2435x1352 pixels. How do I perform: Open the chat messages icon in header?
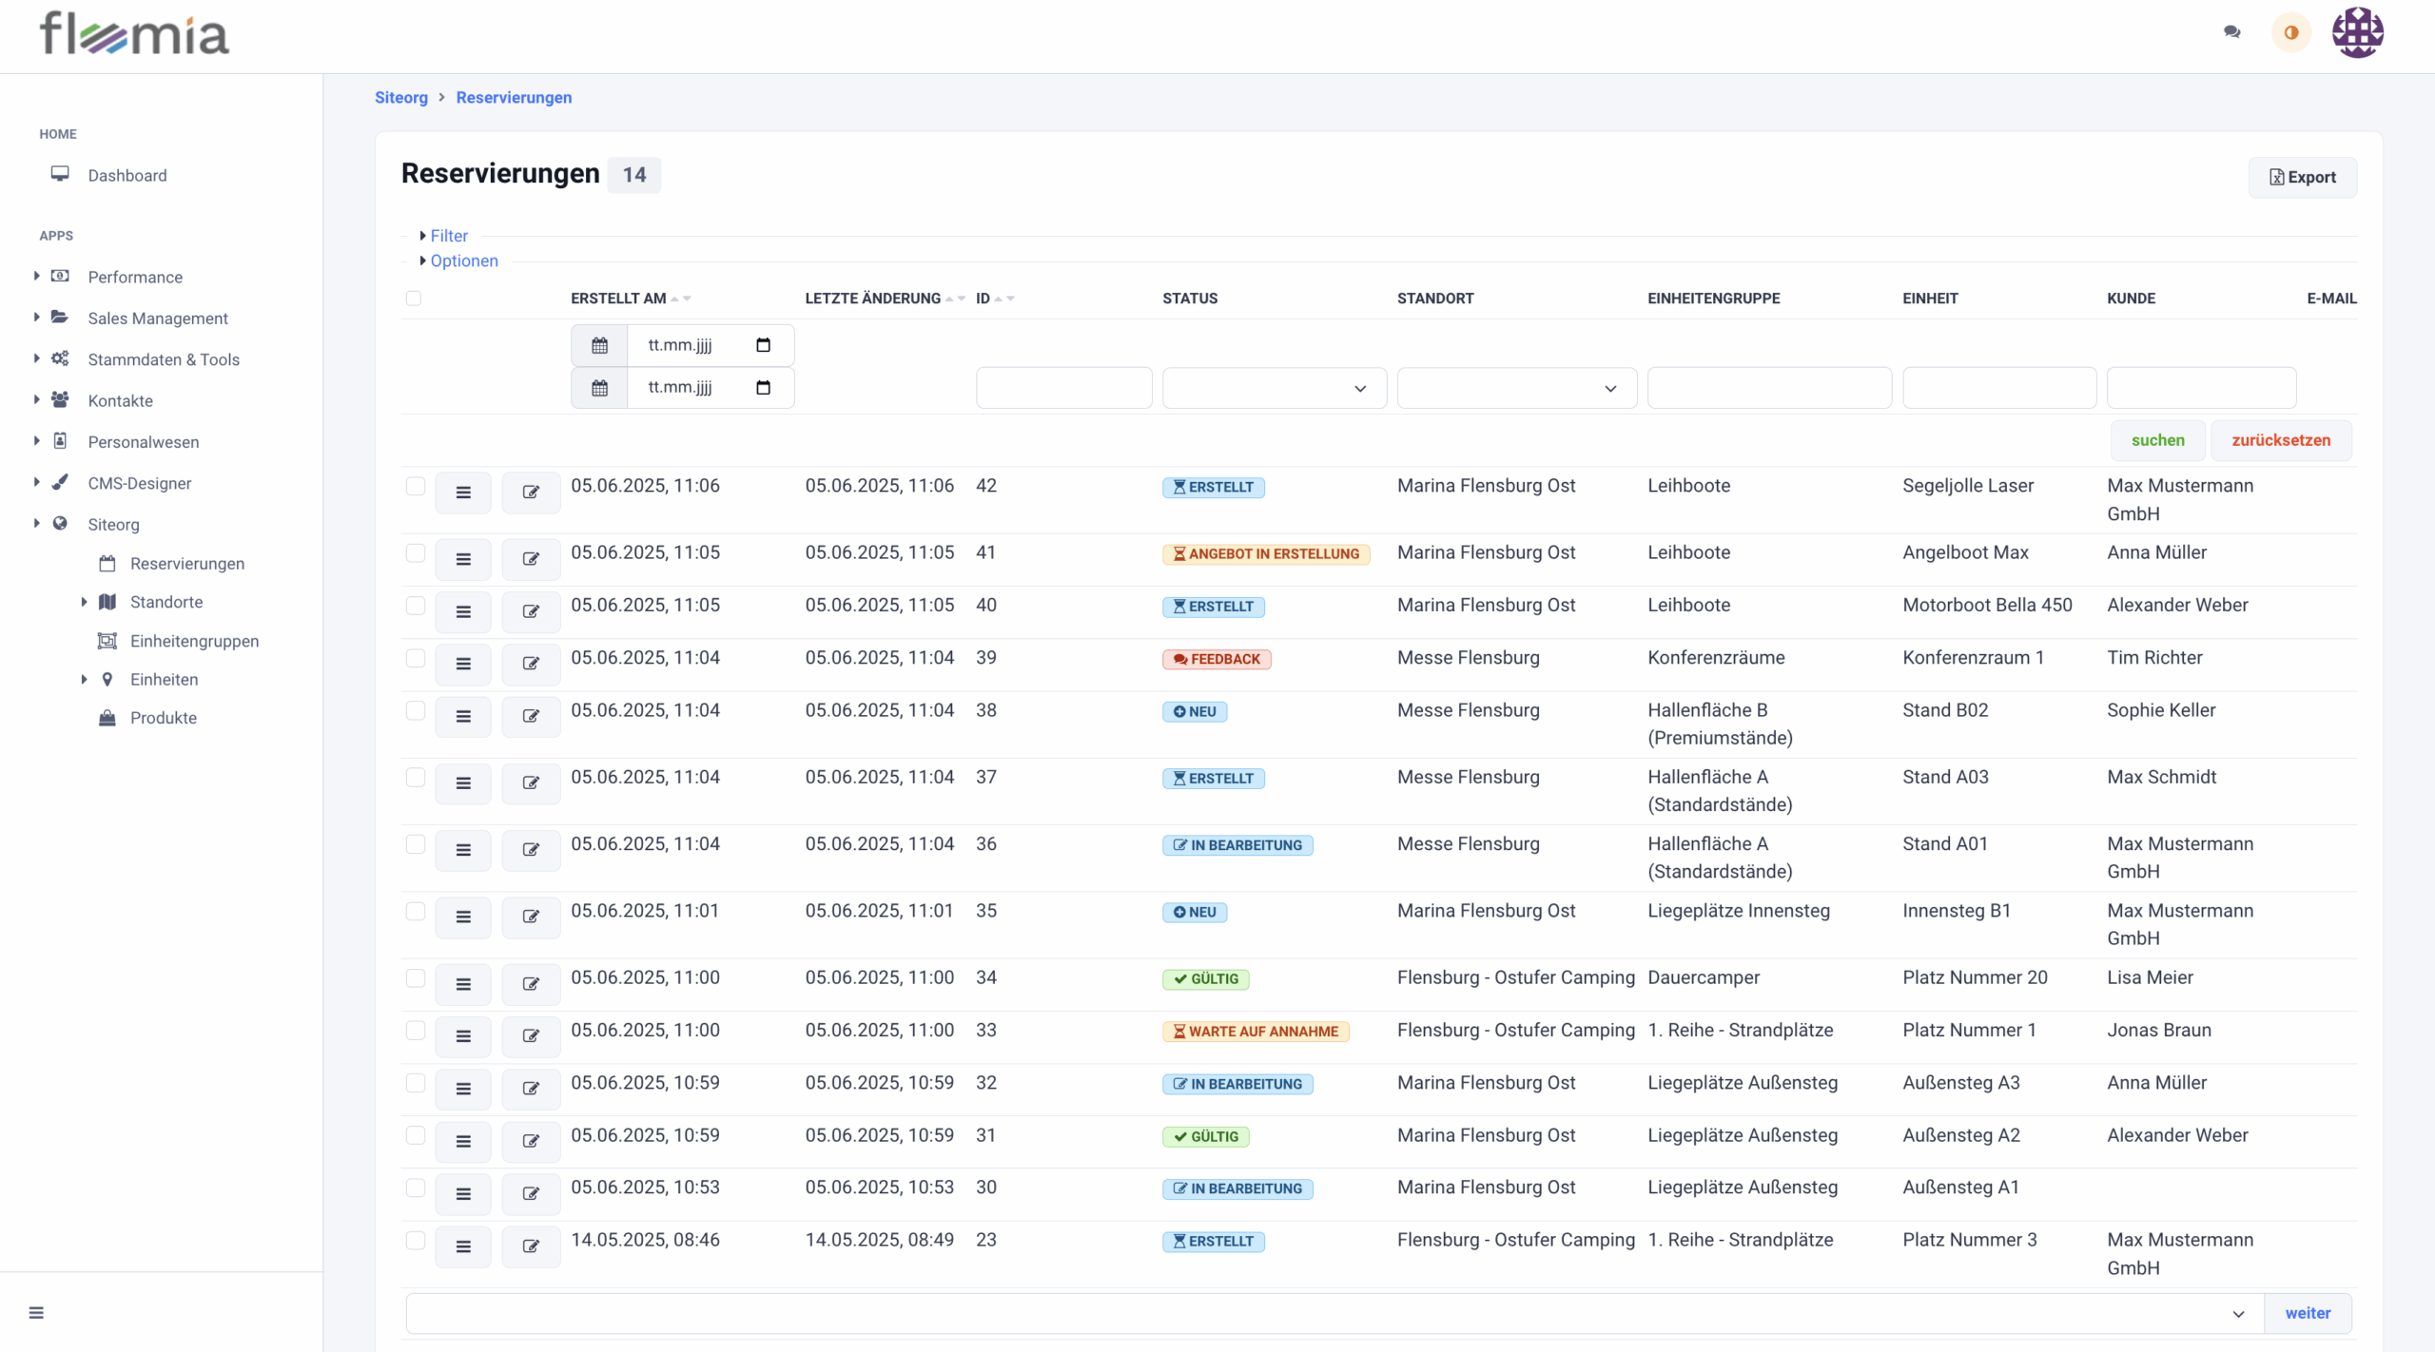pos(2231,32)
